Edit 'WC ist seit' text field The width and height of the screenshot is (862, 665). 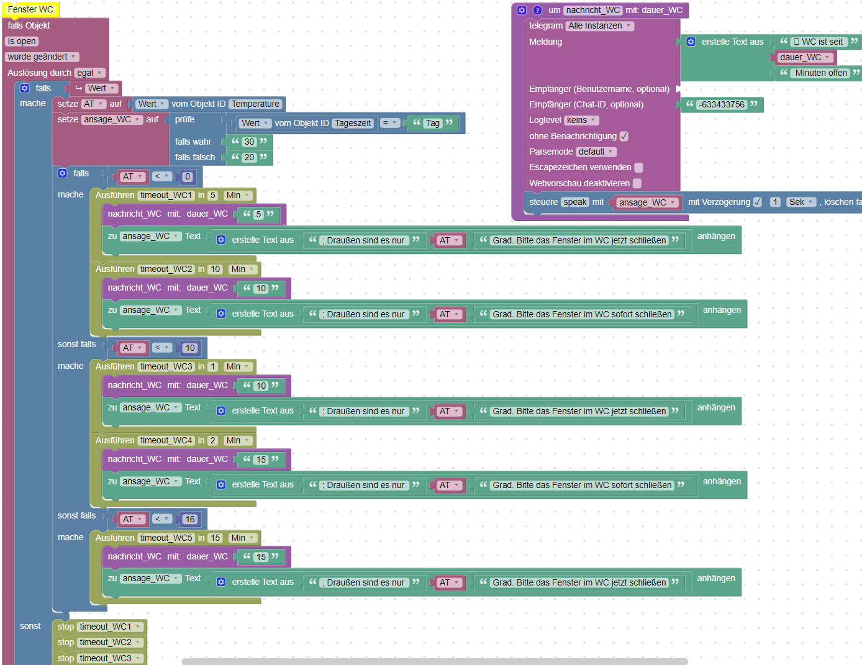(x=820, y=42)
